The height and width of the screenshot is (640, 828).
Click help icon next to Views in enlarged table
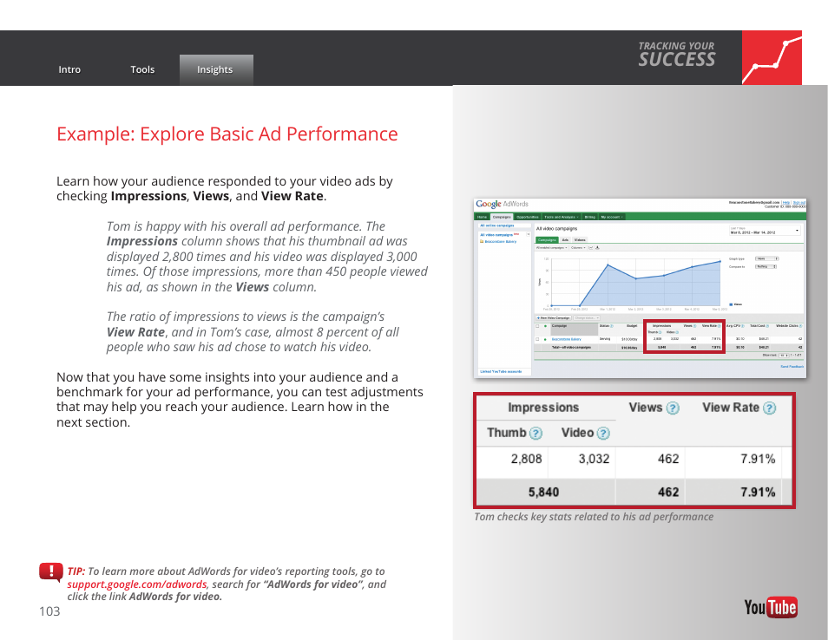[673, 408]
